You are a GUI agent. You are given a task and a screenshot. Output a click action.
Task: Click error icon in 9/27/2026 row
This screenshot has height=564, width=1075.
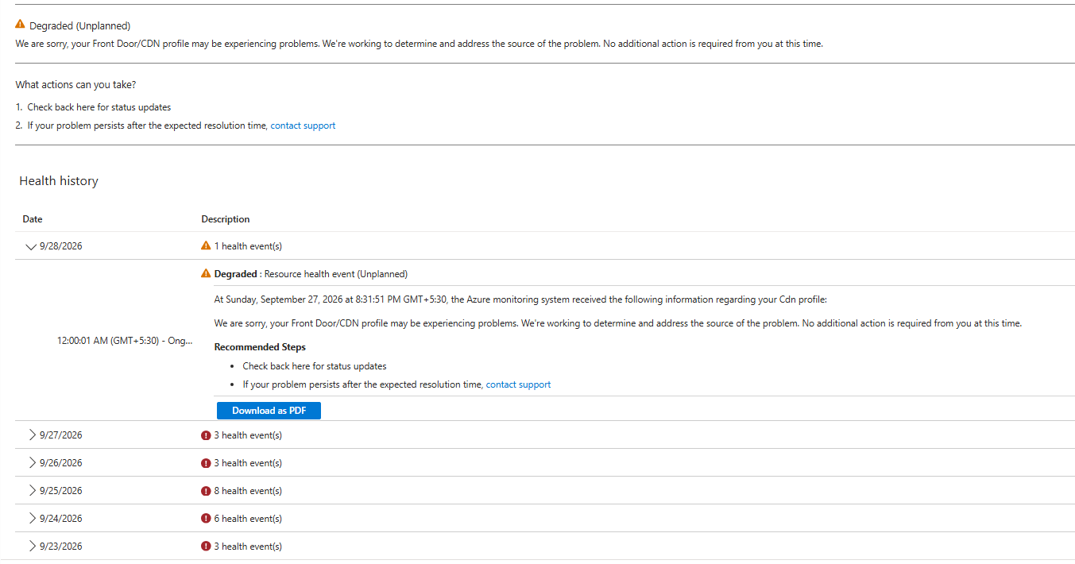coord(206,435)
